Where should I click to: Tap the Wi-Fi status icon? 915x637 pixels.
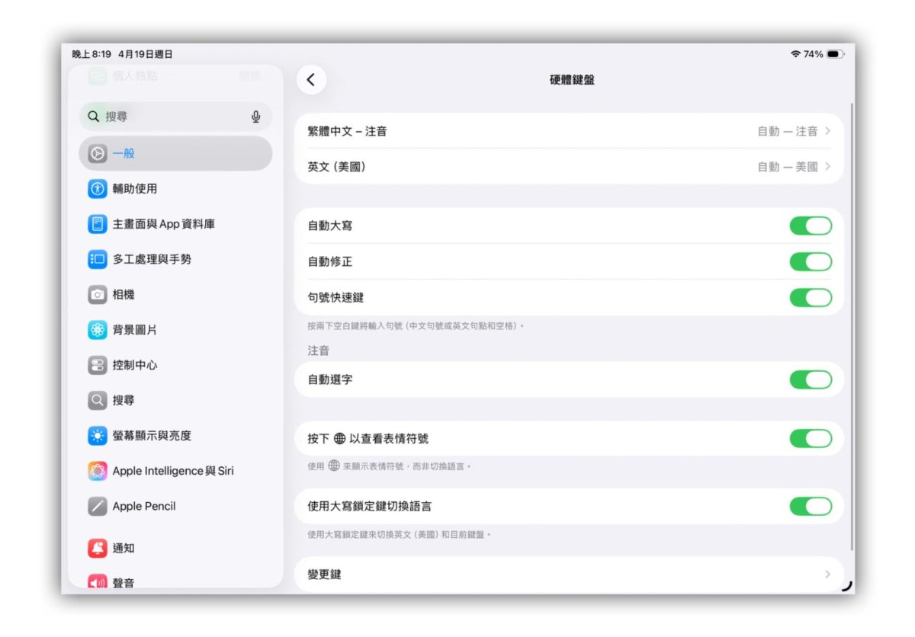(796, 54)
